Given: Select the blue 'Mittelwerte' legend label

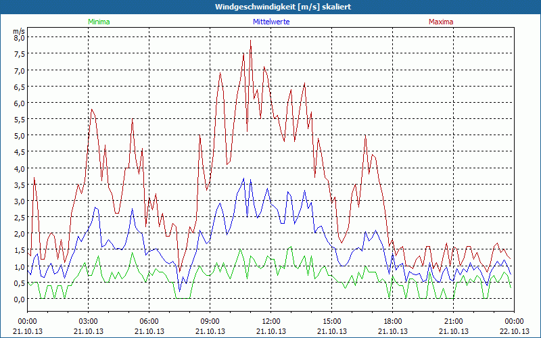Looking at the screenshot, I should [x=271, y=22].
